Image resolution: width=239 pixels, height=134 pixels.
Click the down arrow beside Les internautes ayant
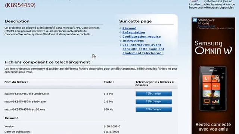coord(120,45)
